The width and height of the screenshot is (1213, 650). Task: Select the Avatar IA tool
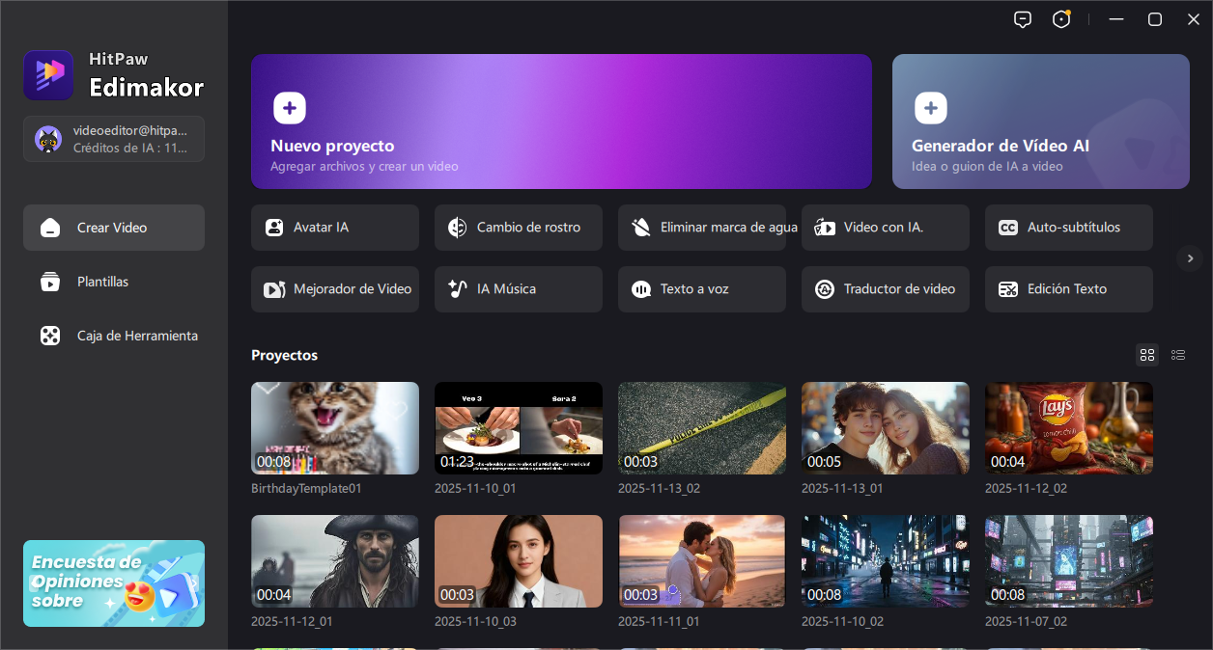coord(334,228)
